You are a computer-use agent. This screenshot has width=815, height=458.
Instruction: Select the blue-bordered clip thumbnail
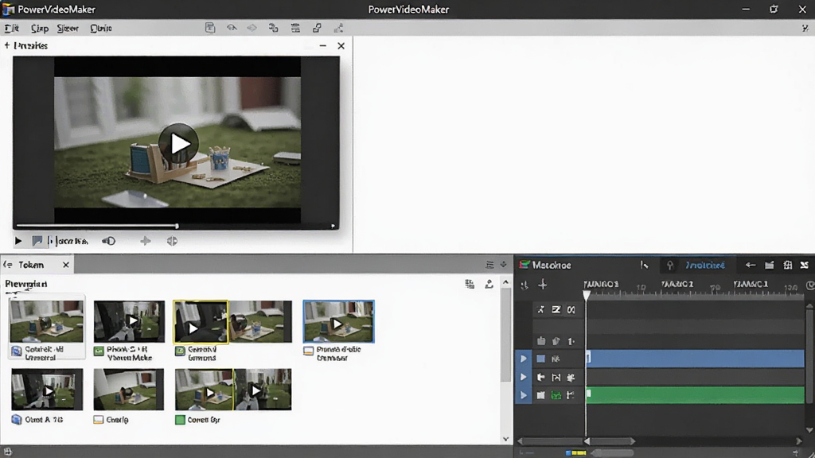pyautogui.click(x=338, y=321)
